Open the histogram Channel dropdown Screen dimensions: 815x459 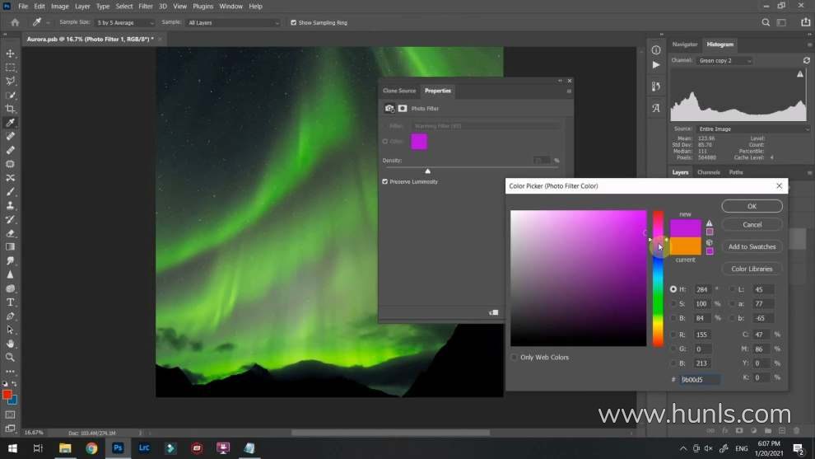point(724,61)
